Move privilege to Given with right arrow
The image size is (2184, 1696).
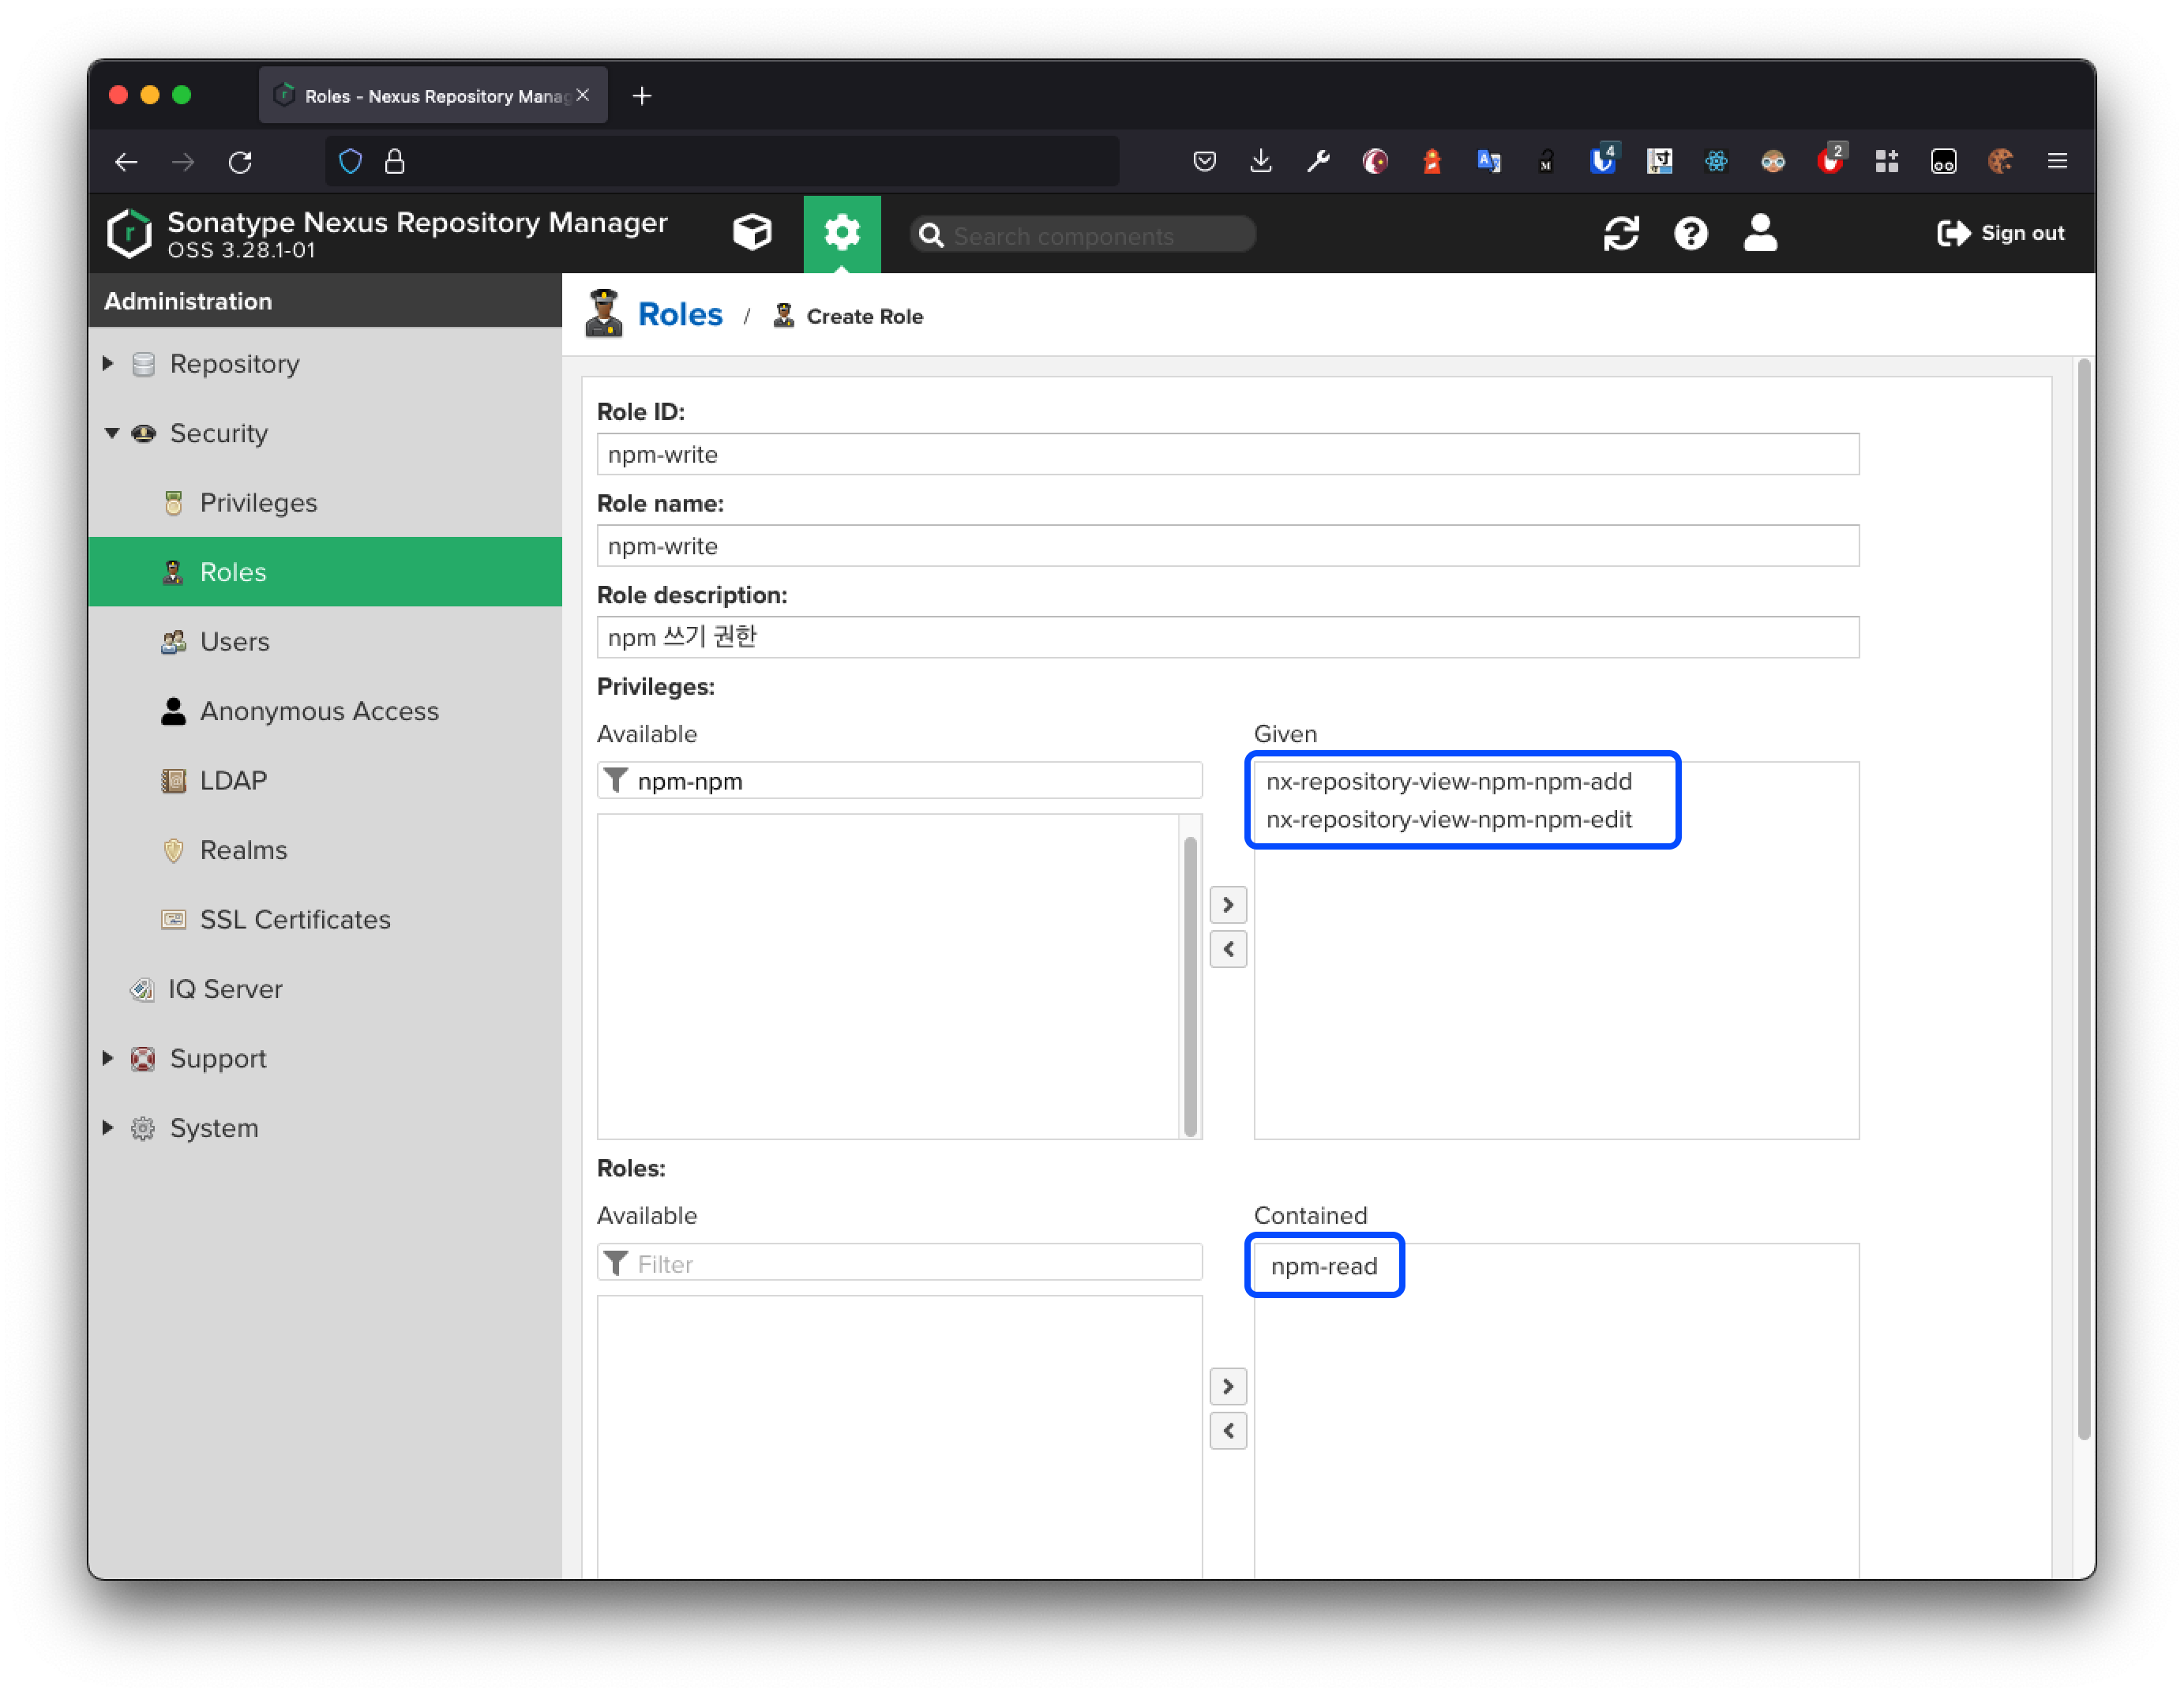1228,904
